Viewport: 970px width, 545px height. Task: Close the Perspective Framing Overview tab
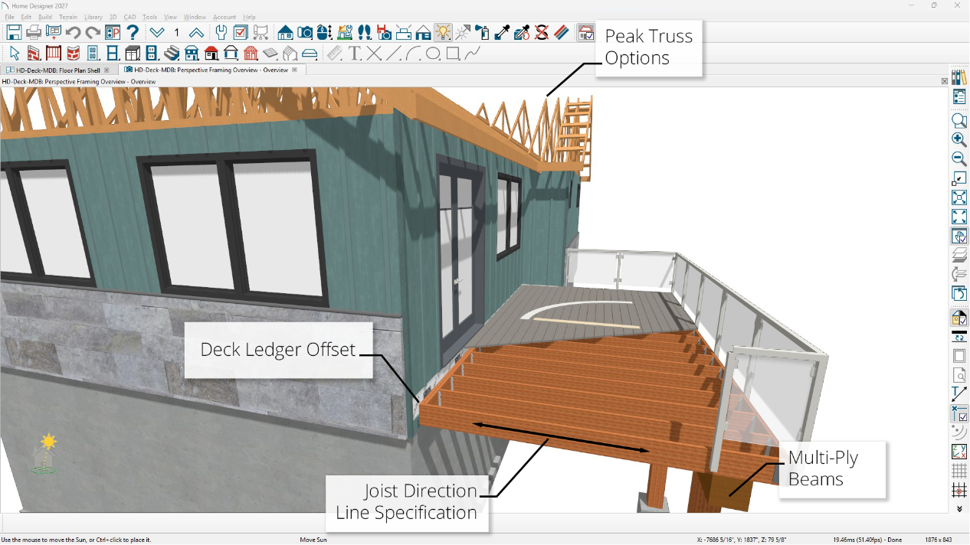point(295,70)
